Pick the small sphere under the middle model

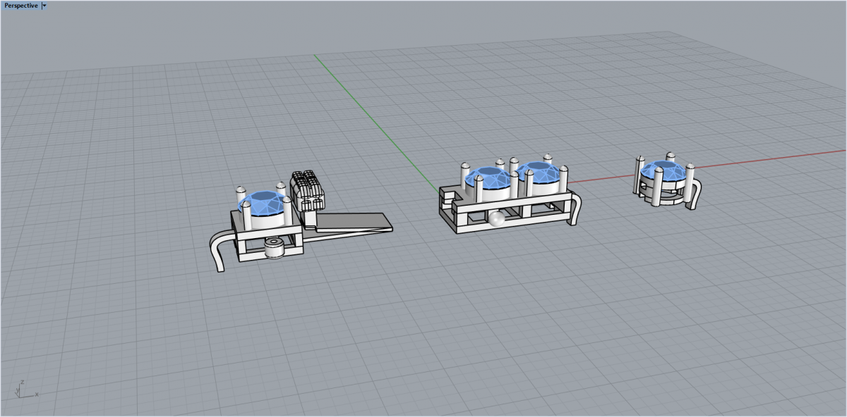point(497,219)
